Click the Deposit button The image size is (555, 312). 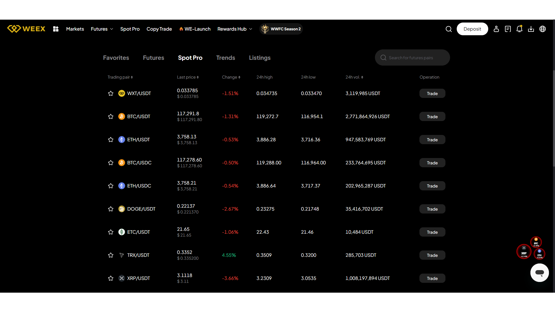pos(472,29)
